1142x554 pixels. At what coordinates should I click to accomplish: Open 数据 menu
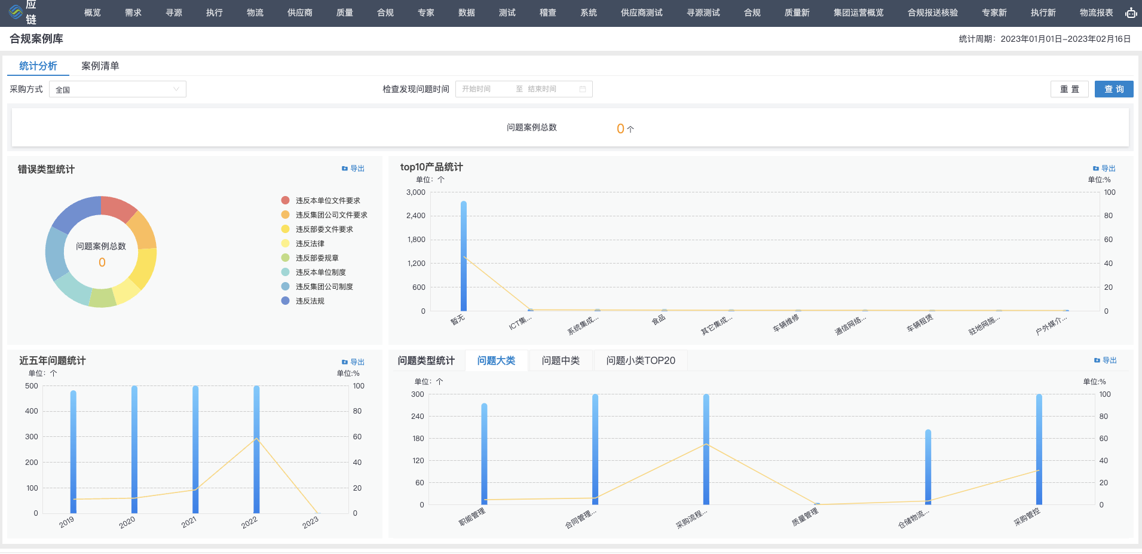pyautogui.click(x=467, y=13)
